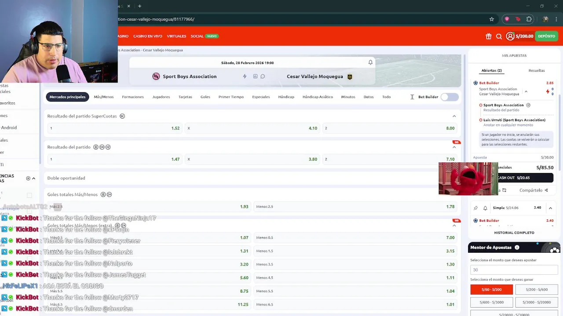Click the info badge beside Sport Boys Association selection
The image size is (563, 316).
coord(528,105)
